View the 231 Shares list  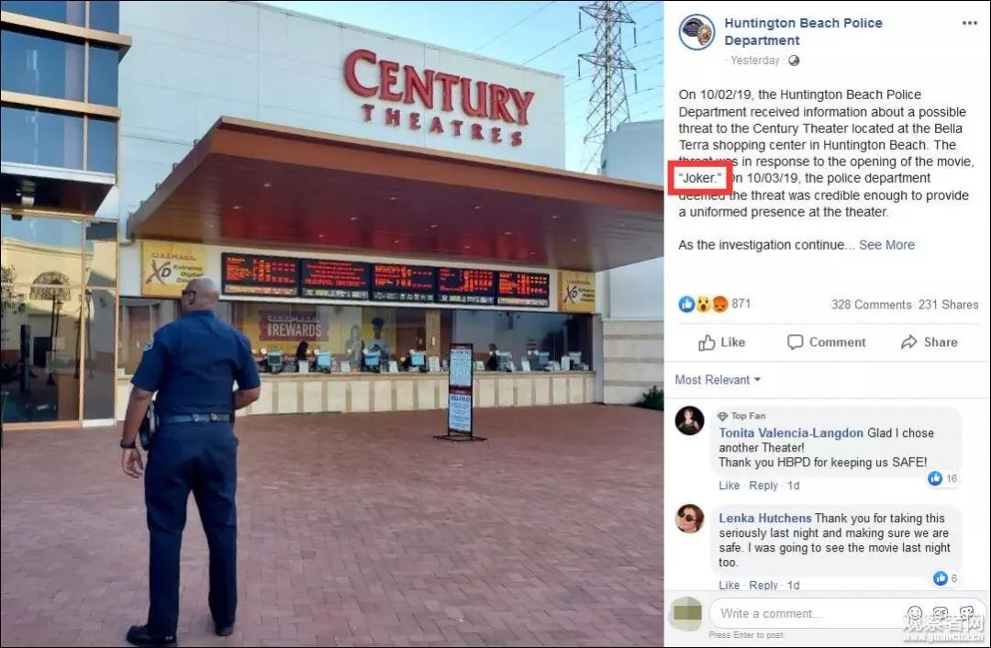pyautogui.click(x=948, y=305)
